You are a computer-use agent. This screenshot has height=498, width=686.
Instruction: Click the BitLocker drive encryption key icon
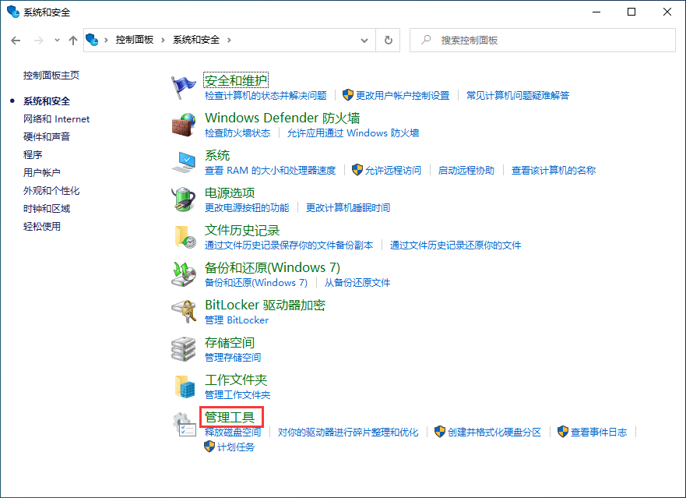(184, 311)
